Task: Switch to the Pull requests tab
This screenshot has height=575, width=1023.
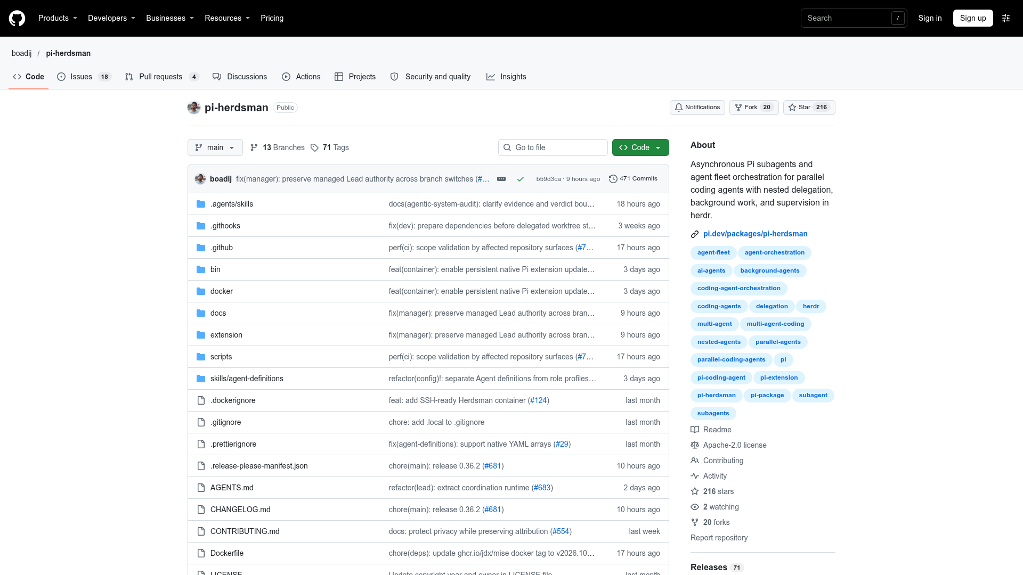Action: pyautogui.click(x=162, y=77)
